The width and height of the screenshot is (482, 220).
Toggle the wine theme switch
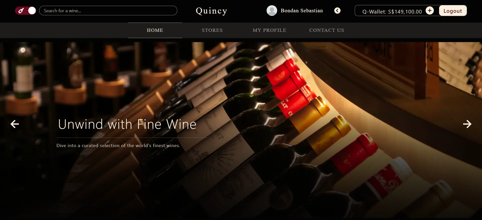click(x=26, y=11)
